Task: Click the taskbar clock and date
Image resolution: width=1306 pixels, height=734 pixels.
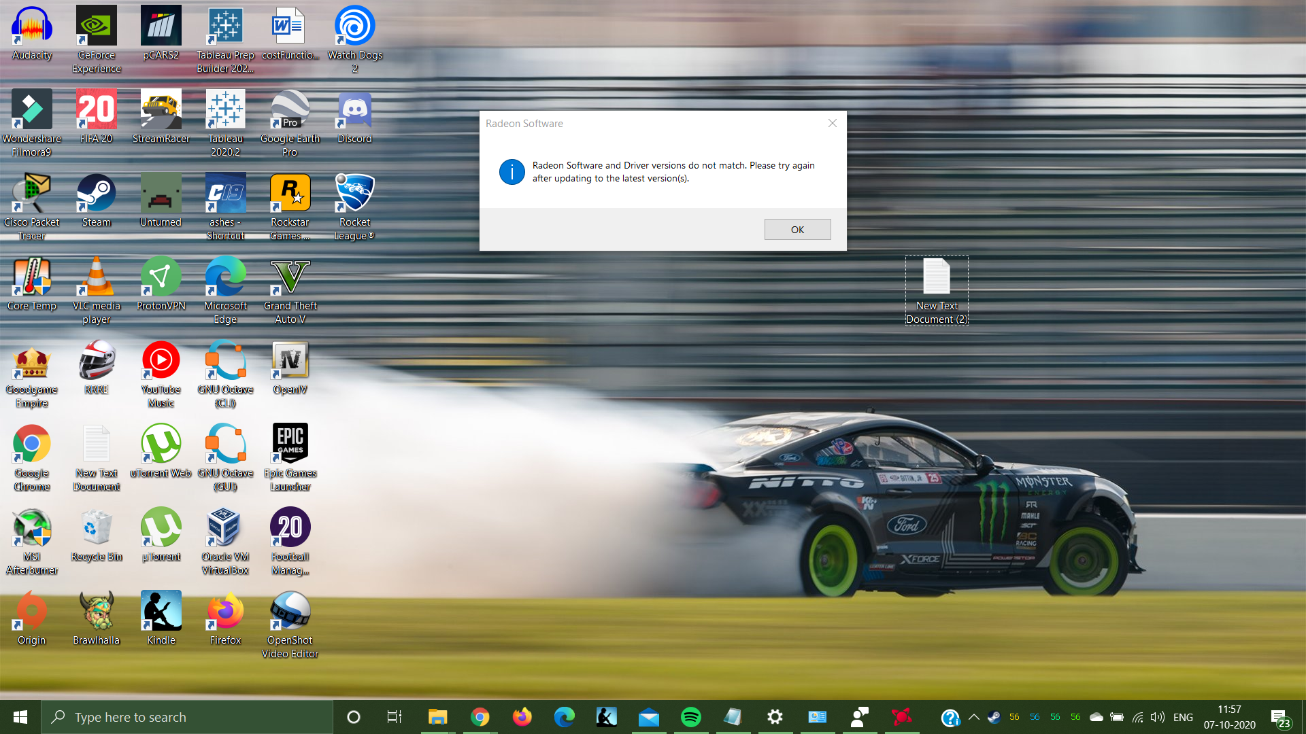Action: (x=1229, y=717)
